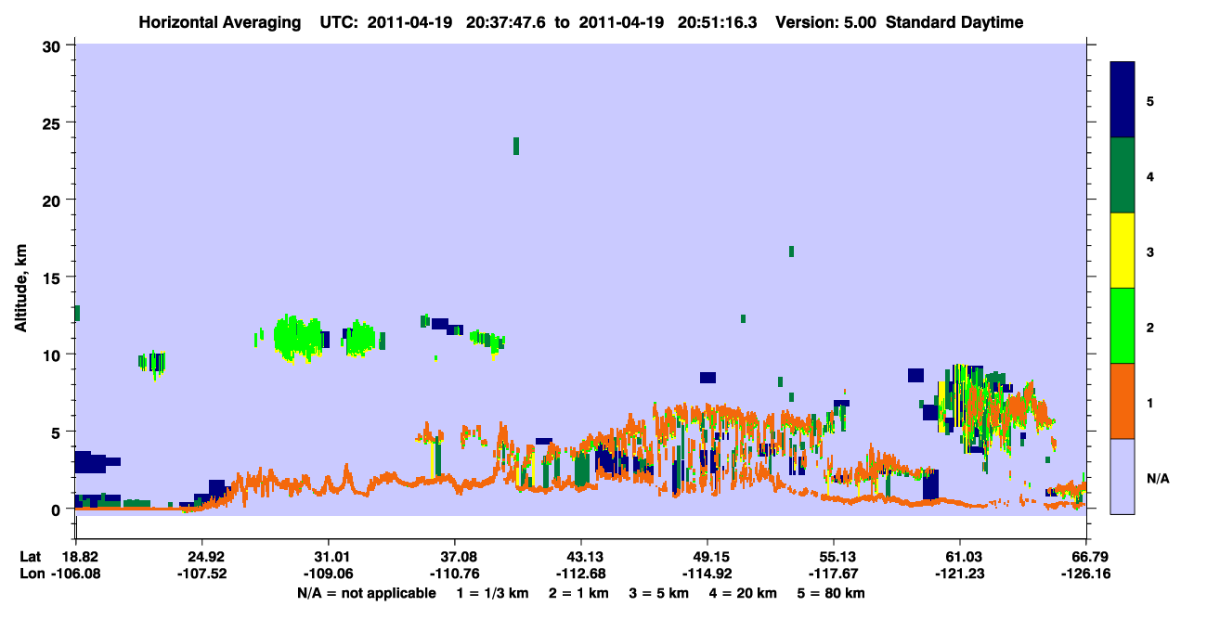The image size is (1207, 619).
Task: Click latitude value 18.82
Action: pyautogui.click(x=81, y=557)
